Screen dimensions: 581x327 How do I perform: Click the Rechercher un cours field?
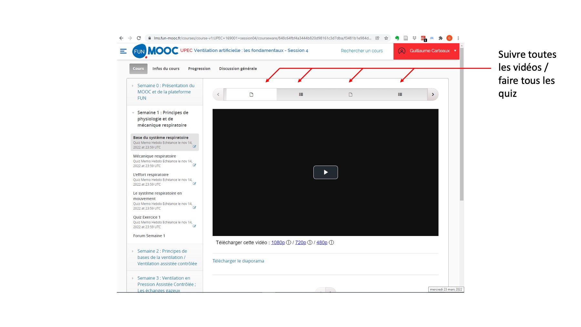tap(362, 51)
